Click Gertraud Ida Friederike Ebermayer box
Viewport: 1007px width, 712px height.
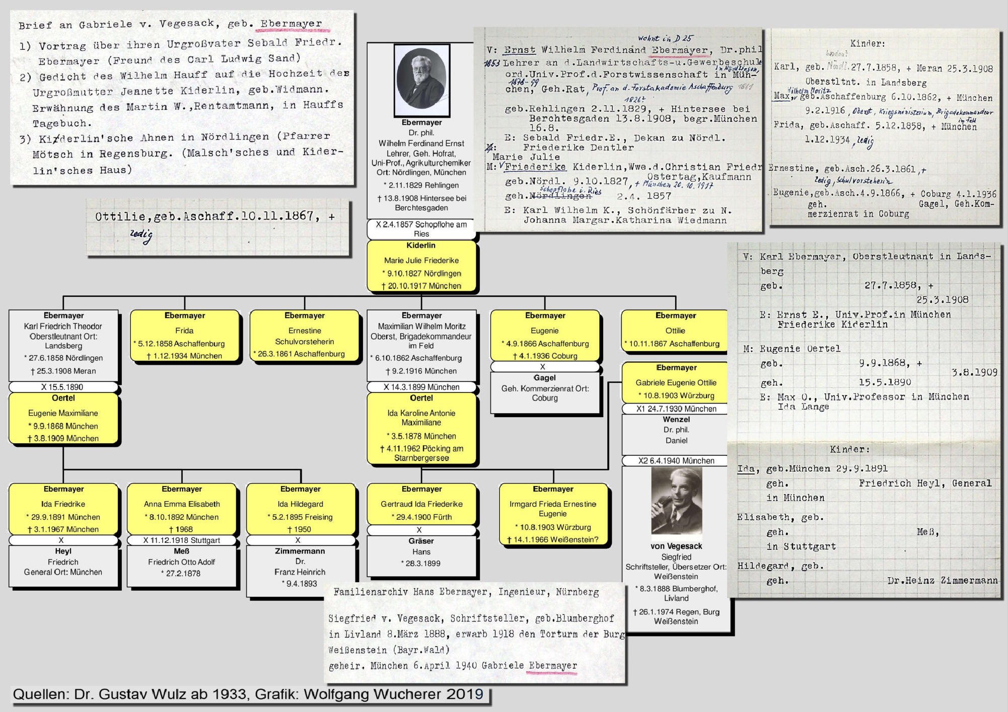[x=421, y=504]
